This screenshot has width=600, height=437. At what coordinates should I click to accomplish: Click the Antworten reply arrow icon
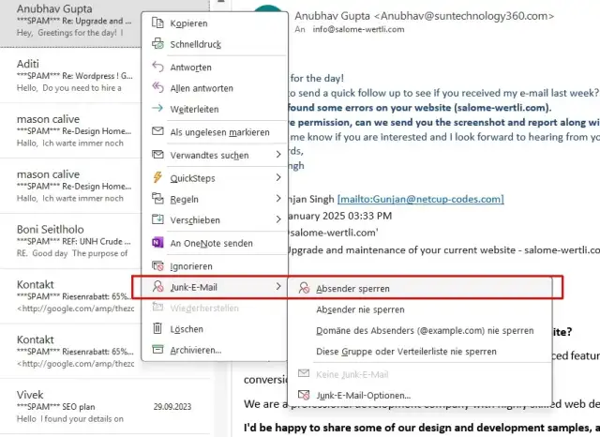point(157,67)
